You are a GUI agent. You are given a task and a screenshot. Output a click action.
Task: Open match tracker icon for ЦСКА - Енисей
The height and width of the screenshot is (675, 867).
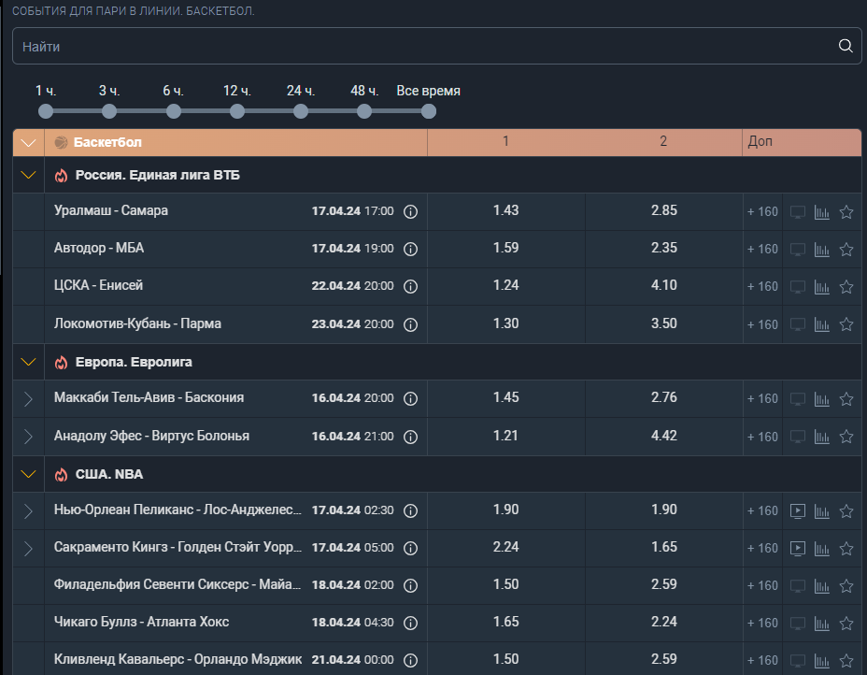click(797, 287)
